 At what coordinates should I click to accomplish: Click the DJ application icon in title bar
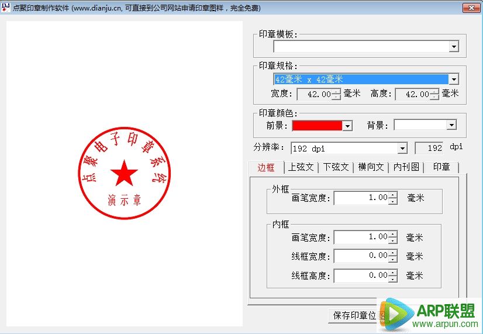tap(5, 7)
